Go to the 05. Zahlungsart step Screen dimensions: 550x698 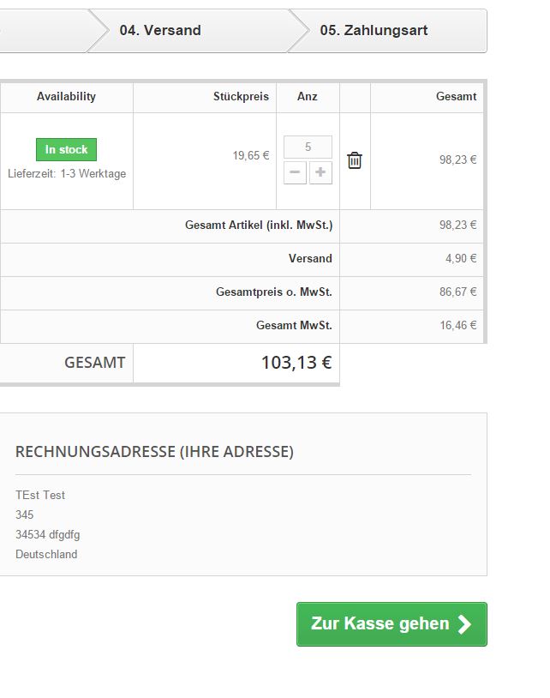374,31
